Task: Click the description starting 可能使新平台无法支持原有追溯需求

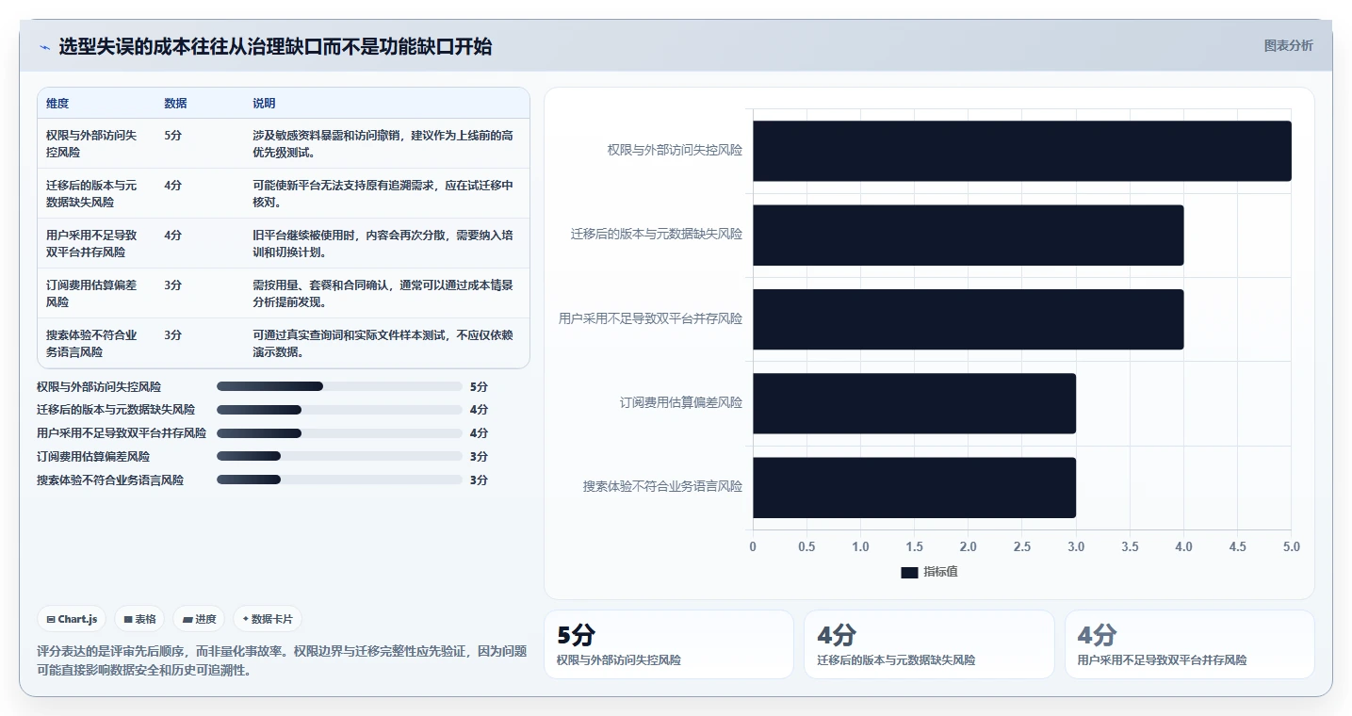Action: 383,193
